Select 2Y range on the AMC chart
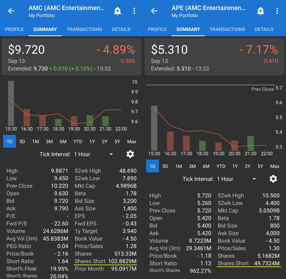The width and height of the screenshot is (286, 279). click(105, 141)
